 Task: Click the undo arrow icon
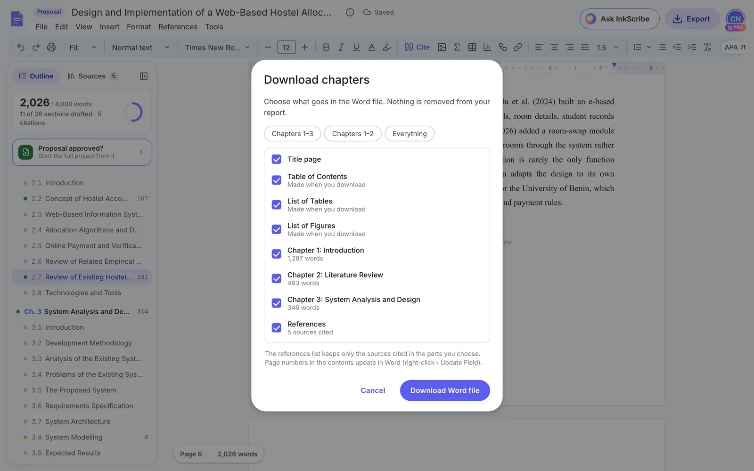click(x=21, y=47)
